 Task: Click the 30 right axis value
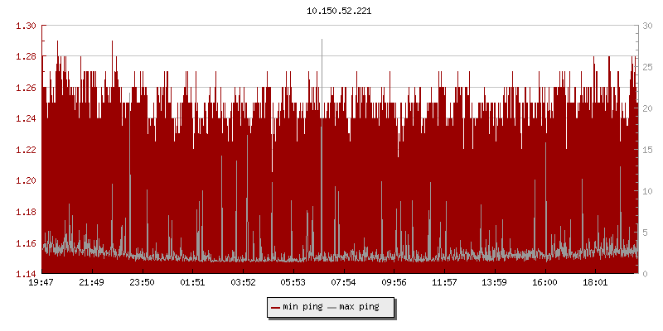pyautogui.click(x=647, y=26)
